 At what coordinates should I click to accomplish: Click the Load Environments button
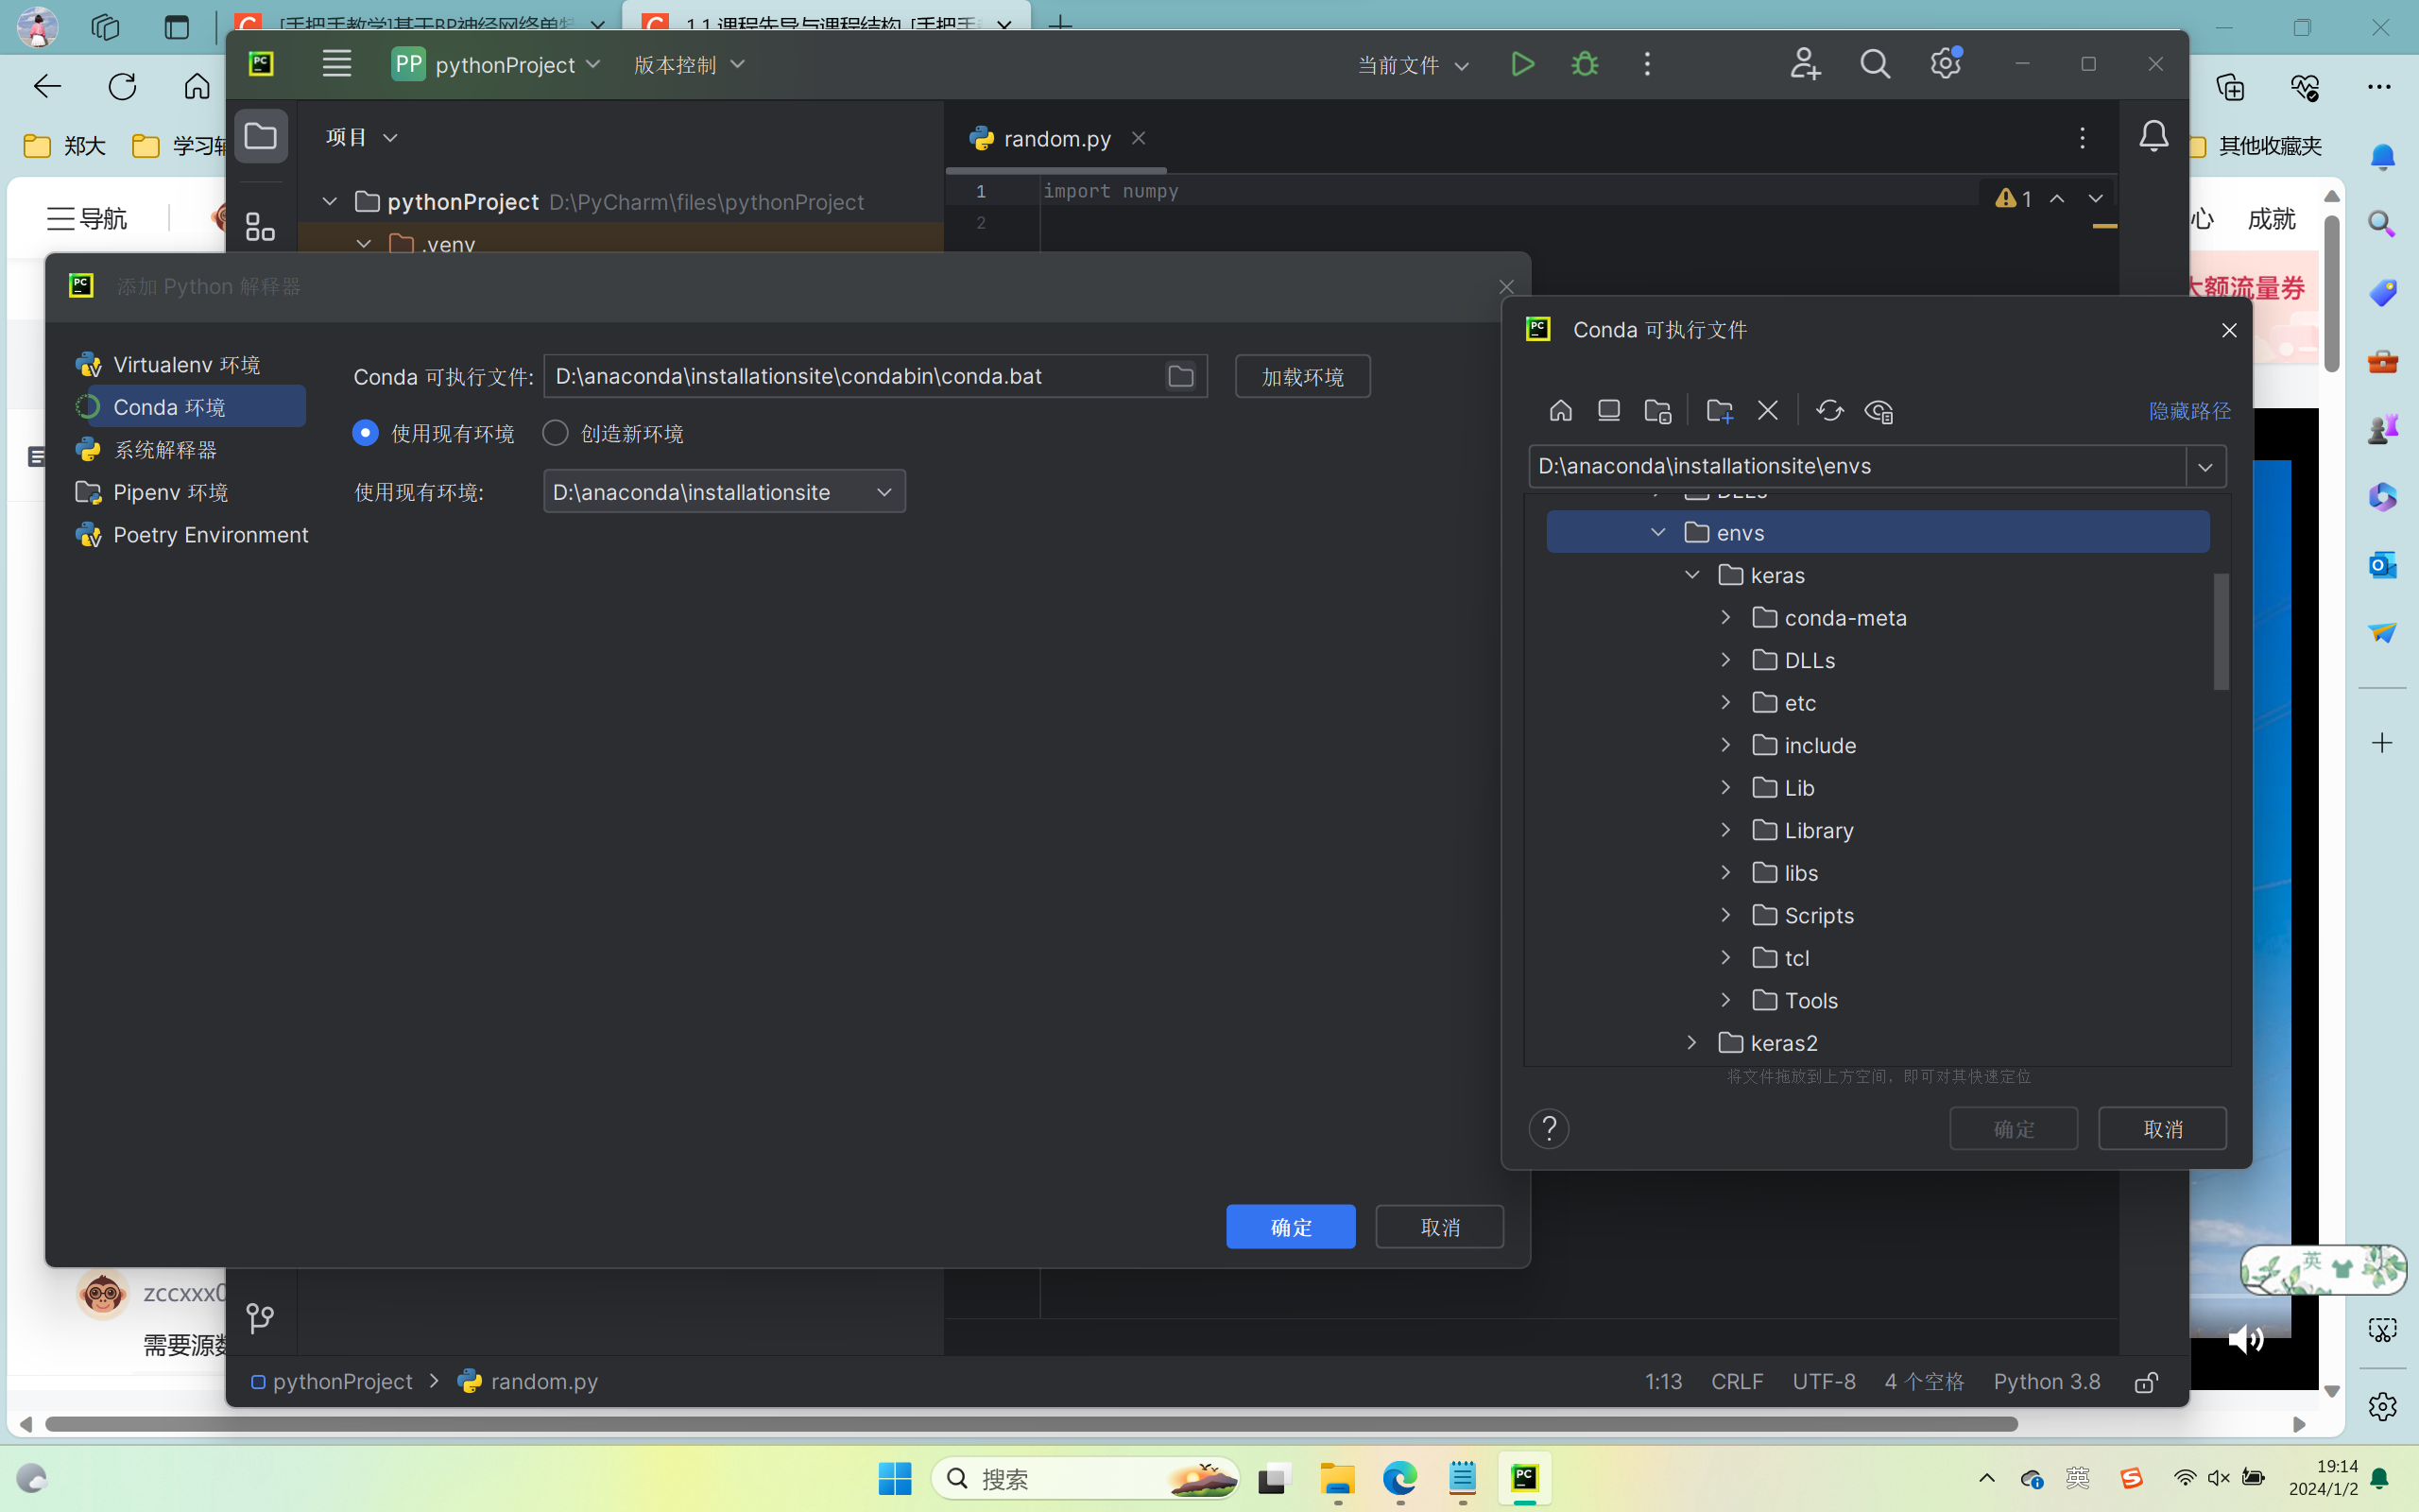pyautogui.click(x=1302, y=377)
